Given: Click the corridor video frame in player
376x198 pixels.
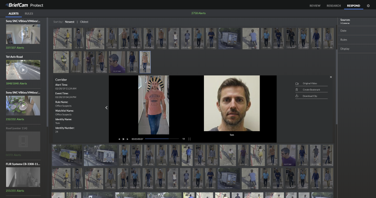Looking at the screenshot, I should [x=154, y=105].
